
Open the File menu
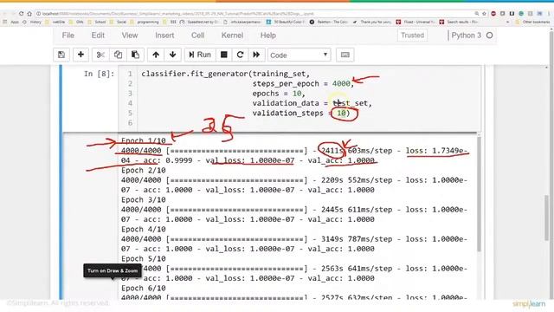pyautogui.click(x=68, y=36)
